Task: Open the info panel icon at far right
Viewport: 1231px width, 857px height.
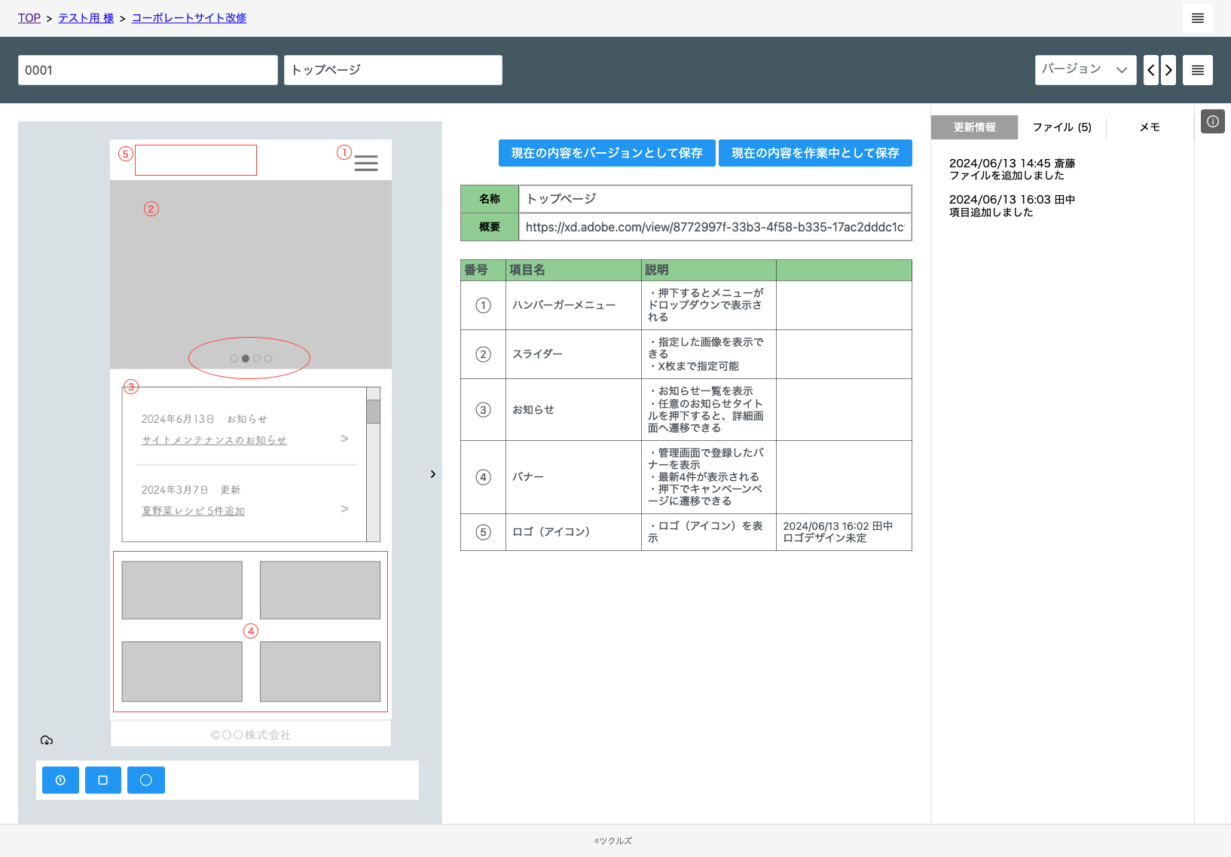Action: click(x=1212, y=121)
